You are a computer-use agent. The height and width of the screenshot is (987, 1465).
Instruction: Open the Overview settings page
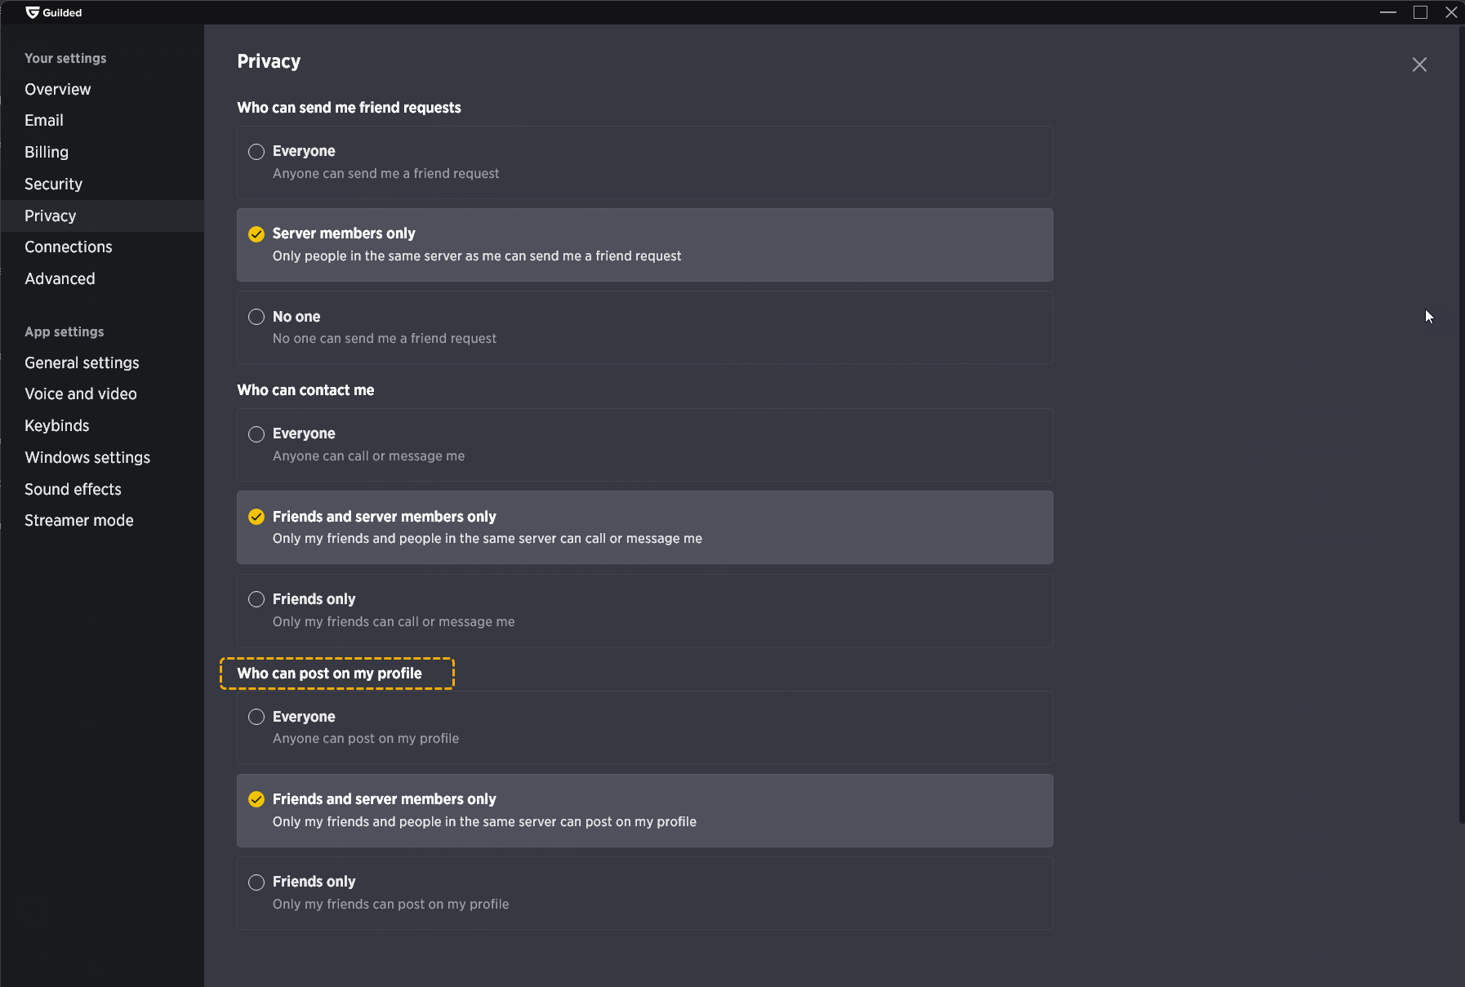pyautogui.click(x=102, y=89)
